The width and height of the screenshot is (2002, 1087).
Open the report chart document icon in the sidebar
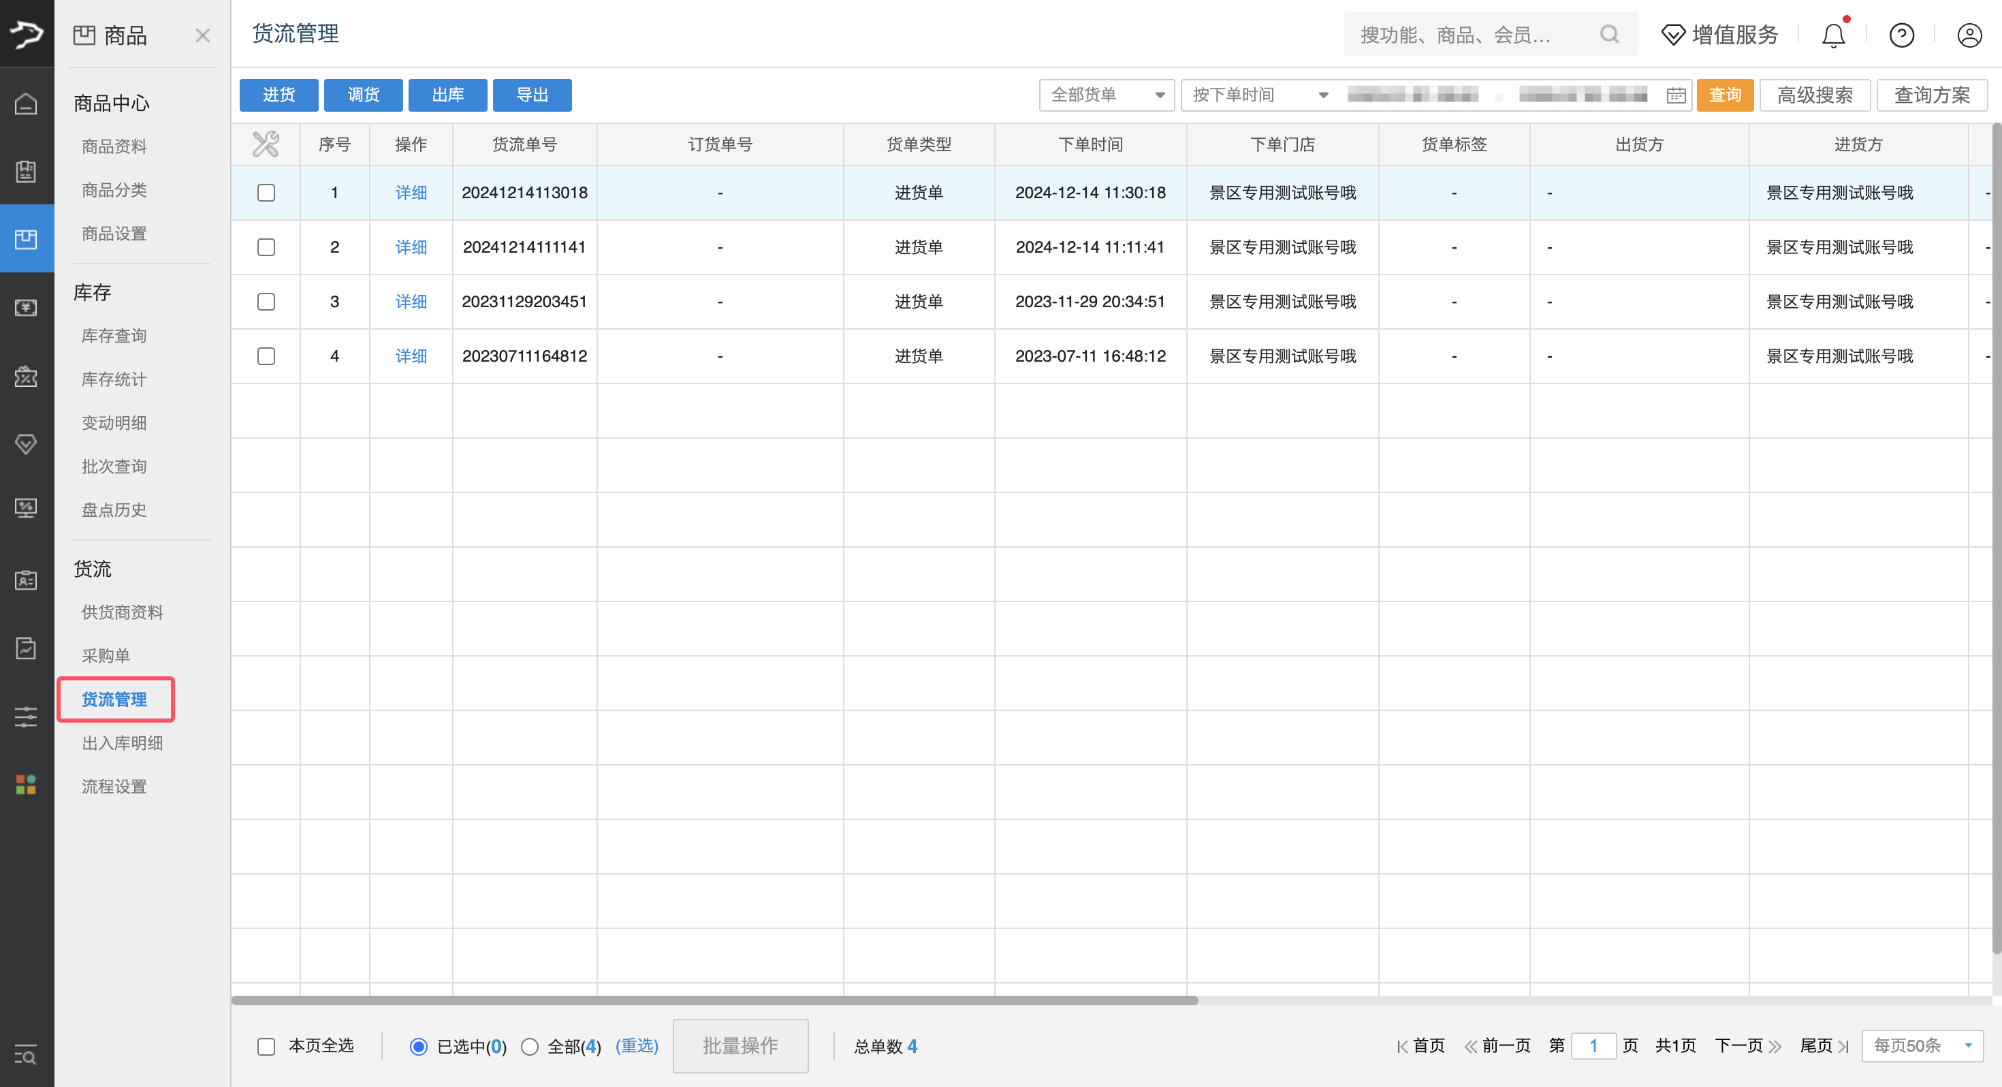26,648
